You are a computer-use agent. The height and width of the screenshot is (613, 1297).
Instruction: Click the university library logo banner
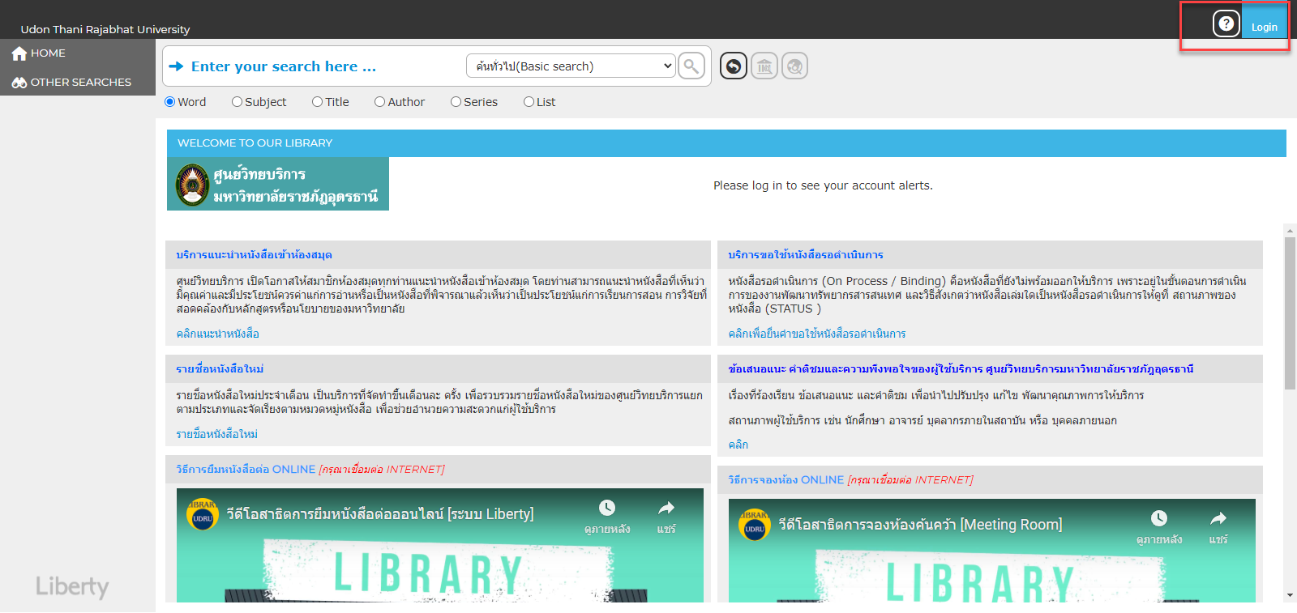[278, 184]
